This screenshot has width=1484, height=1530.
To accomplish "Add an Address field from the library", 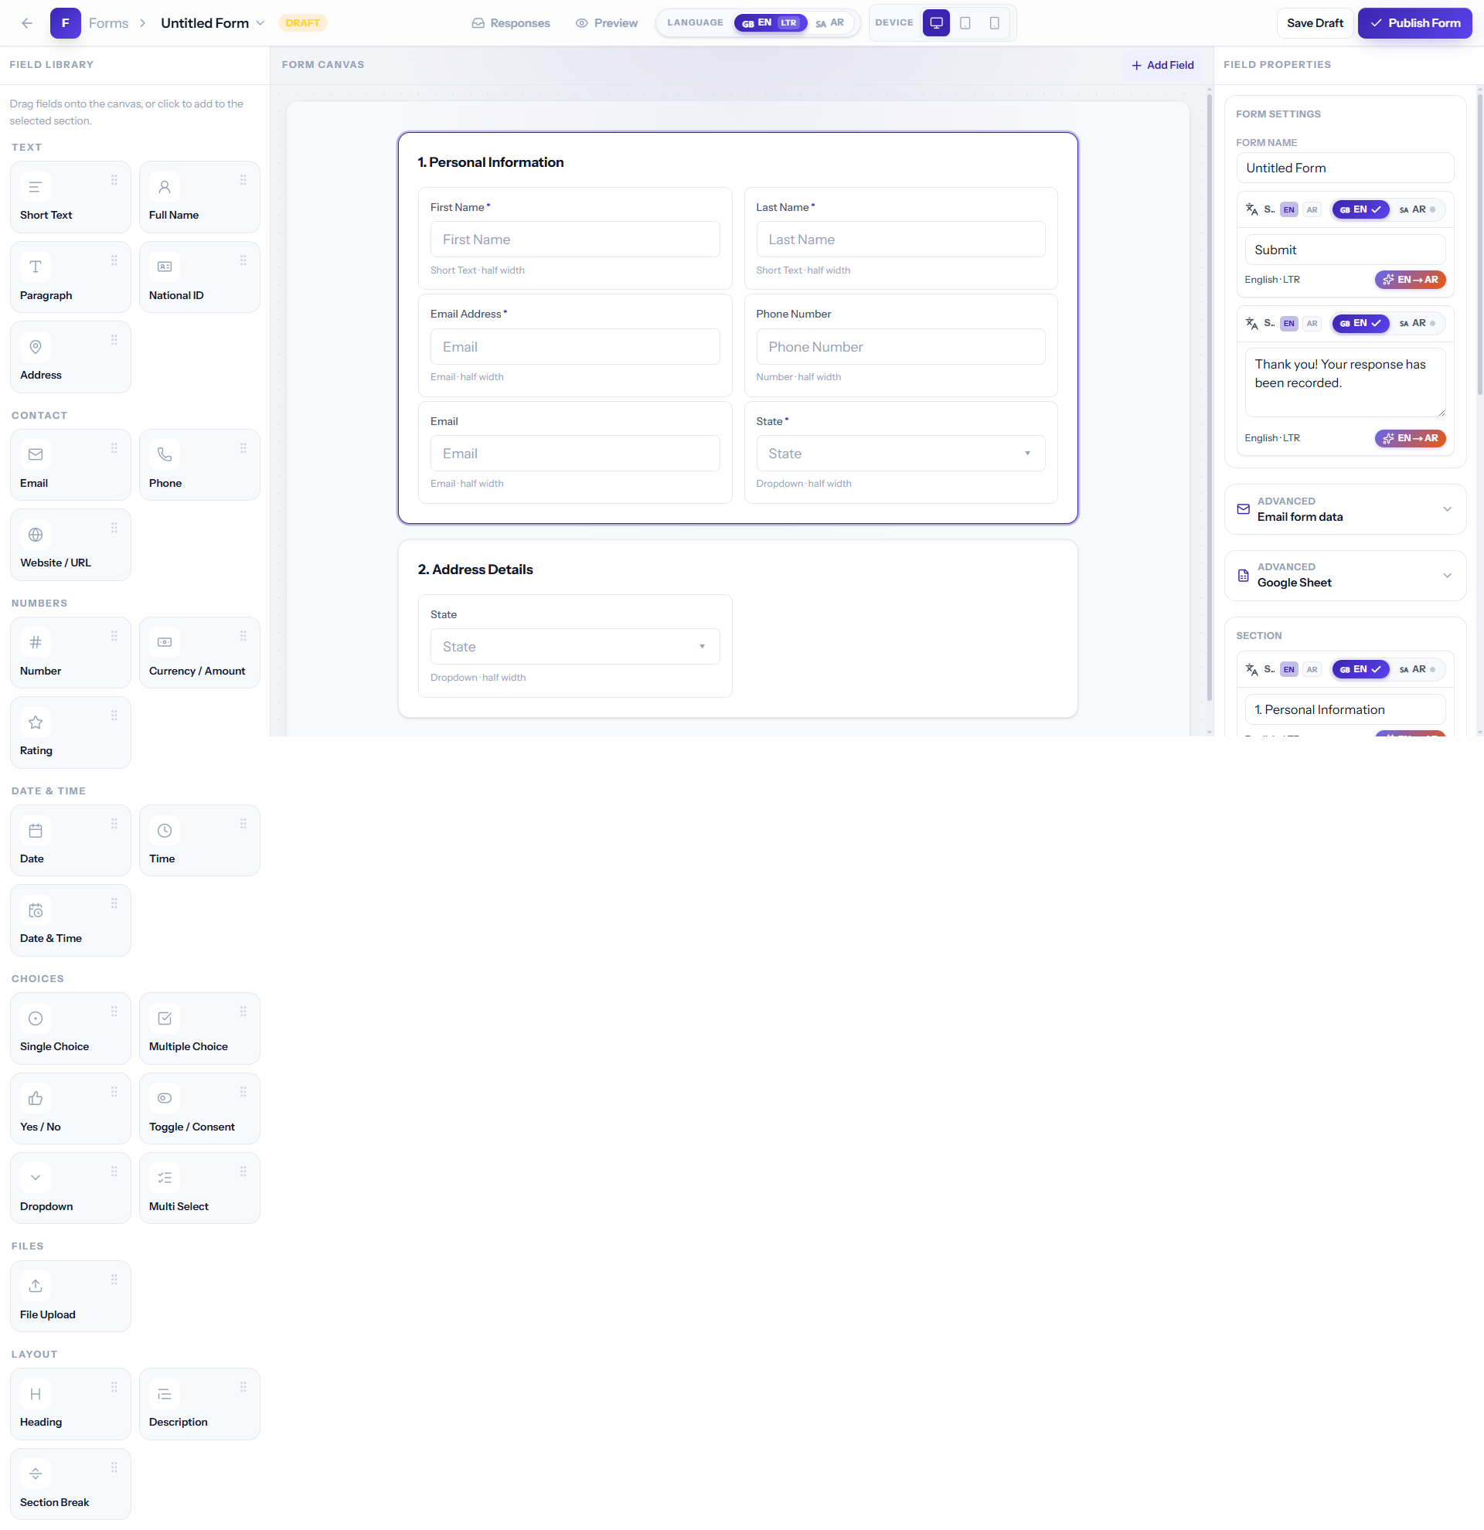I will (x=70, y=358).
